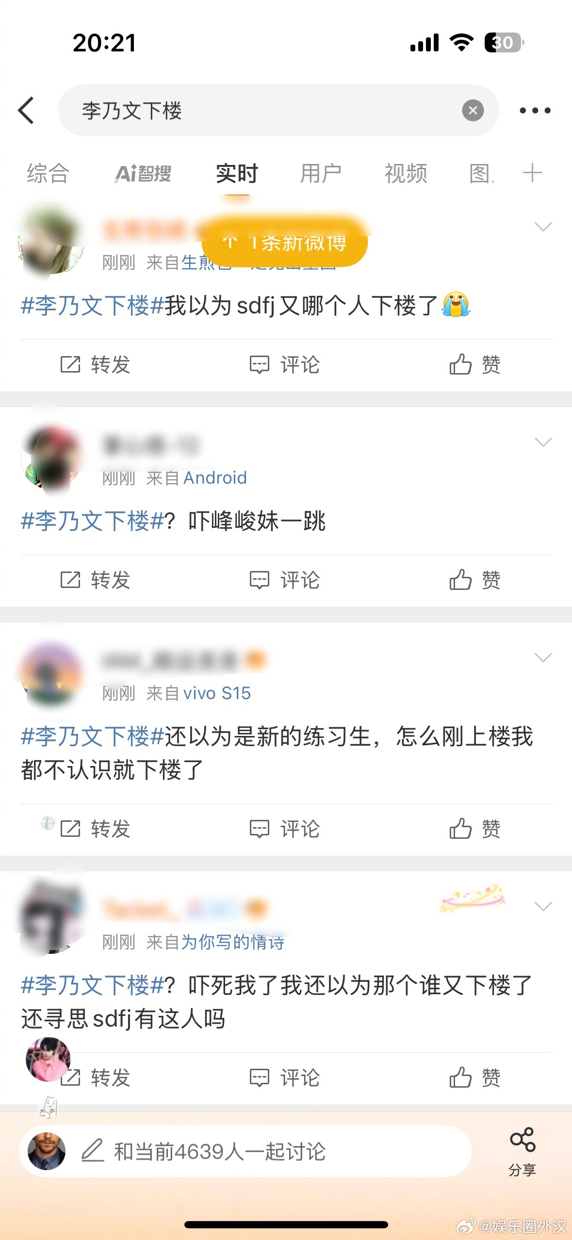
Task: Like the 还以为是新的练习生 post
Action: coord(474,829)
